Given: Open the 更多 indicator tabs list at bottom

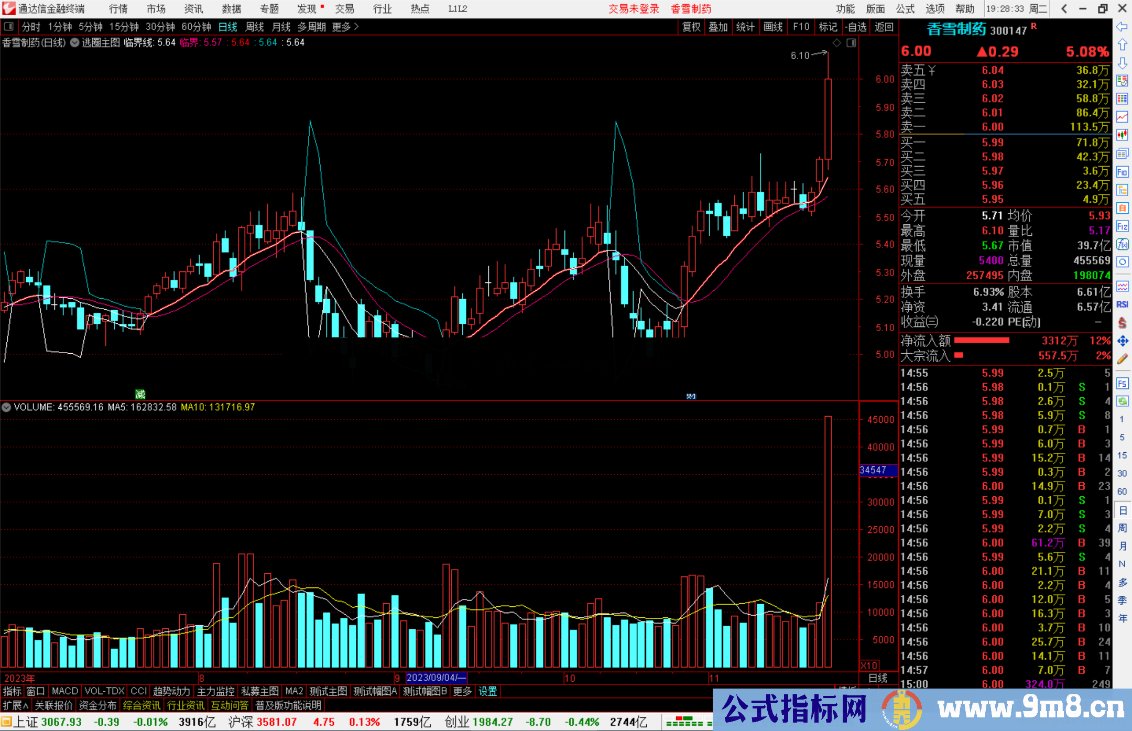Looking at the screenshot, I should pos(462,691).
